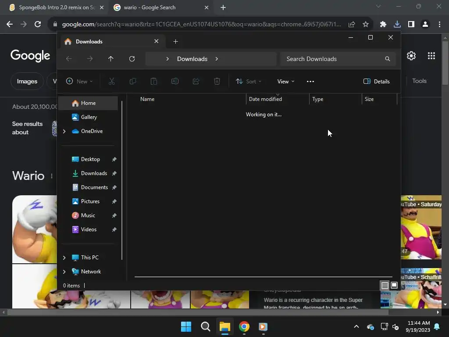
Task: Click the Chrome share page icon
Action: click(352, 24)
